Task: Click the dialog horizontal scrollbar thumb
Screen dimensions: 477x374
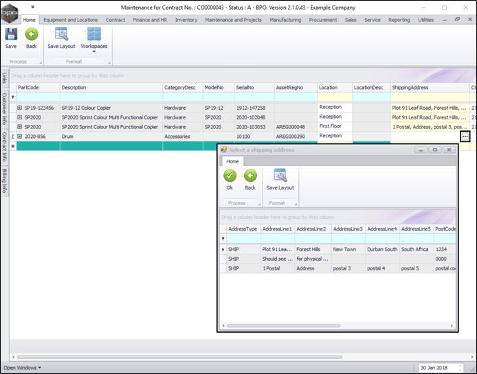Action: point(284,326)
